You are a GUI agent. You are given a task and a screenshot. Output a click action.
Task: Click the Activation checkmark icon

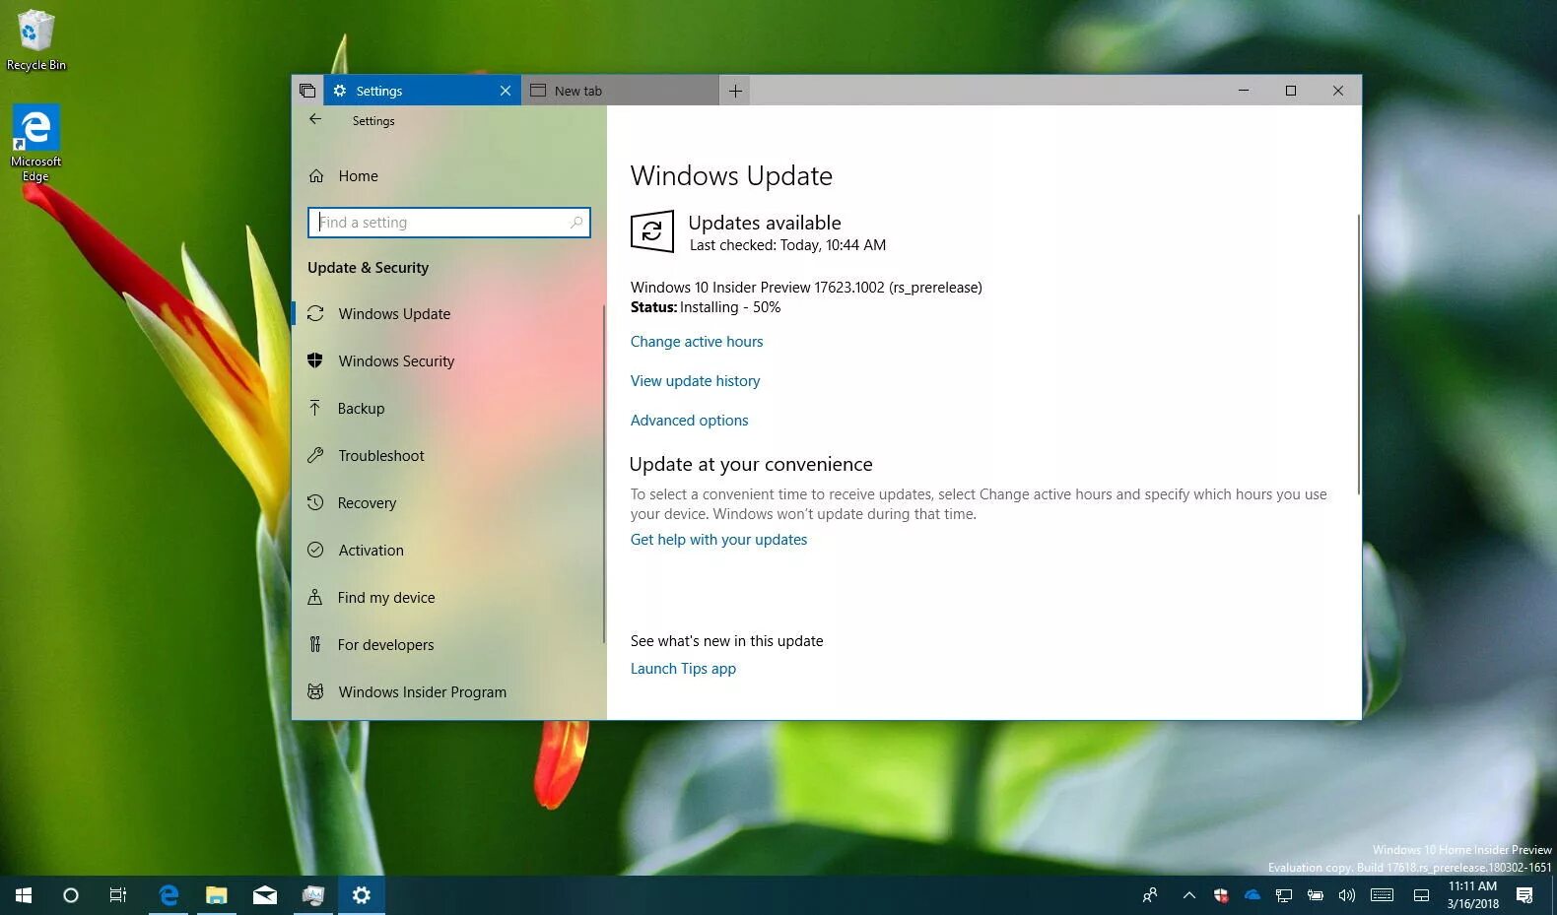pos(315,550)
